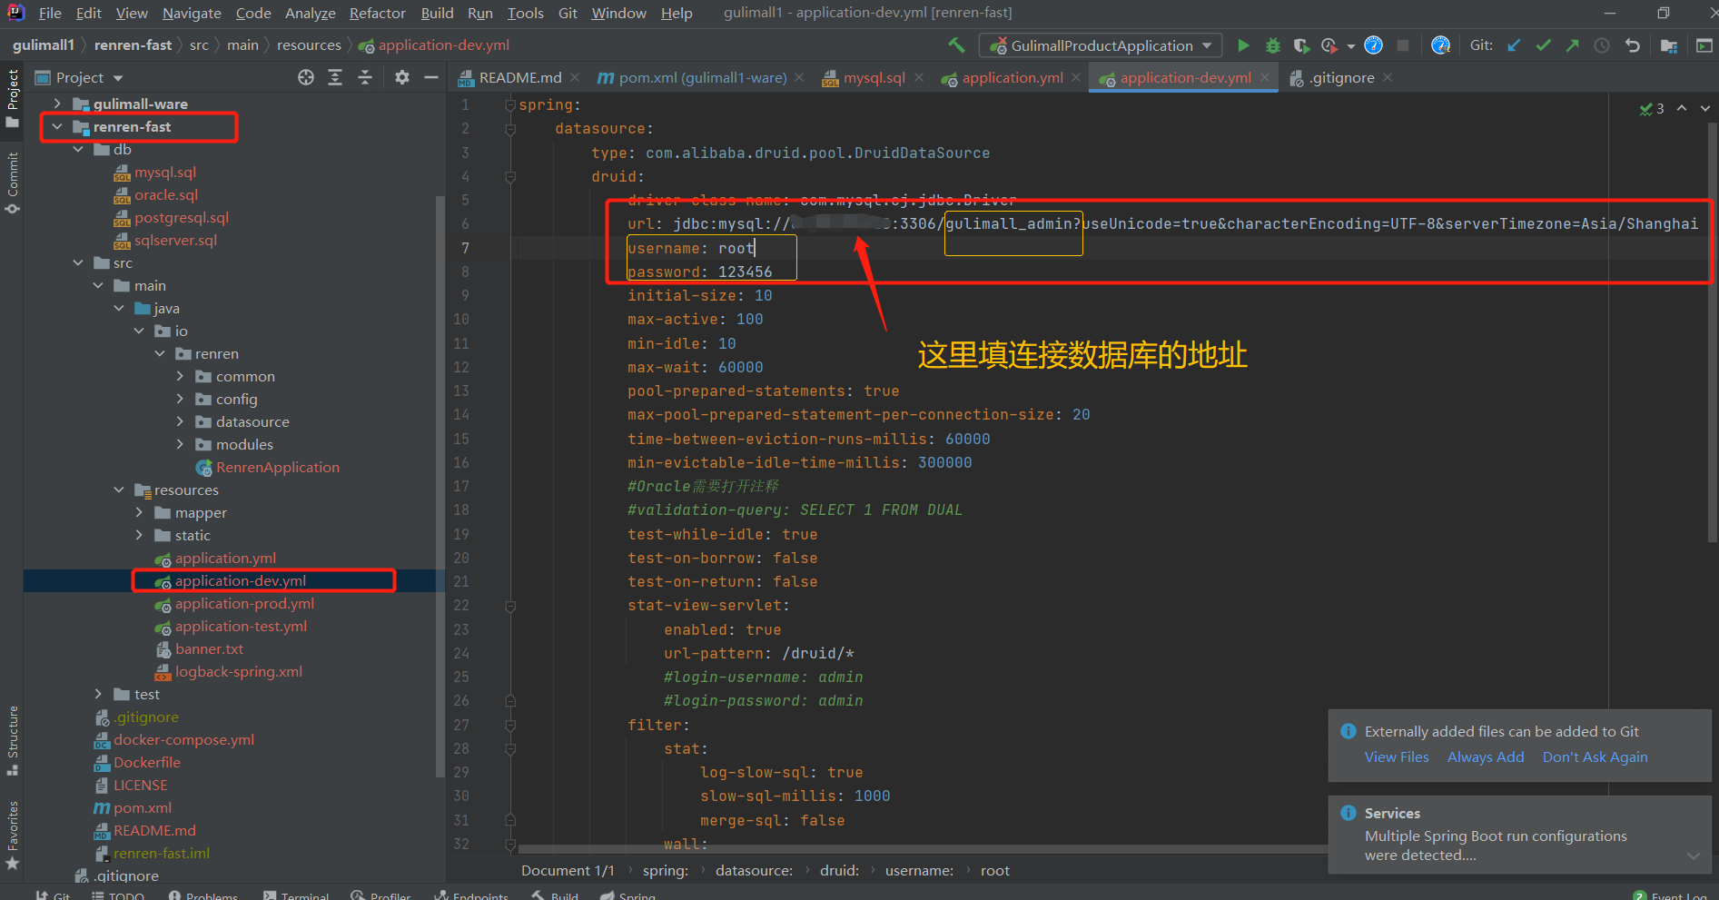Show Git history clock icon
Screen dimensions: 1719x900
pos(1602,45)
